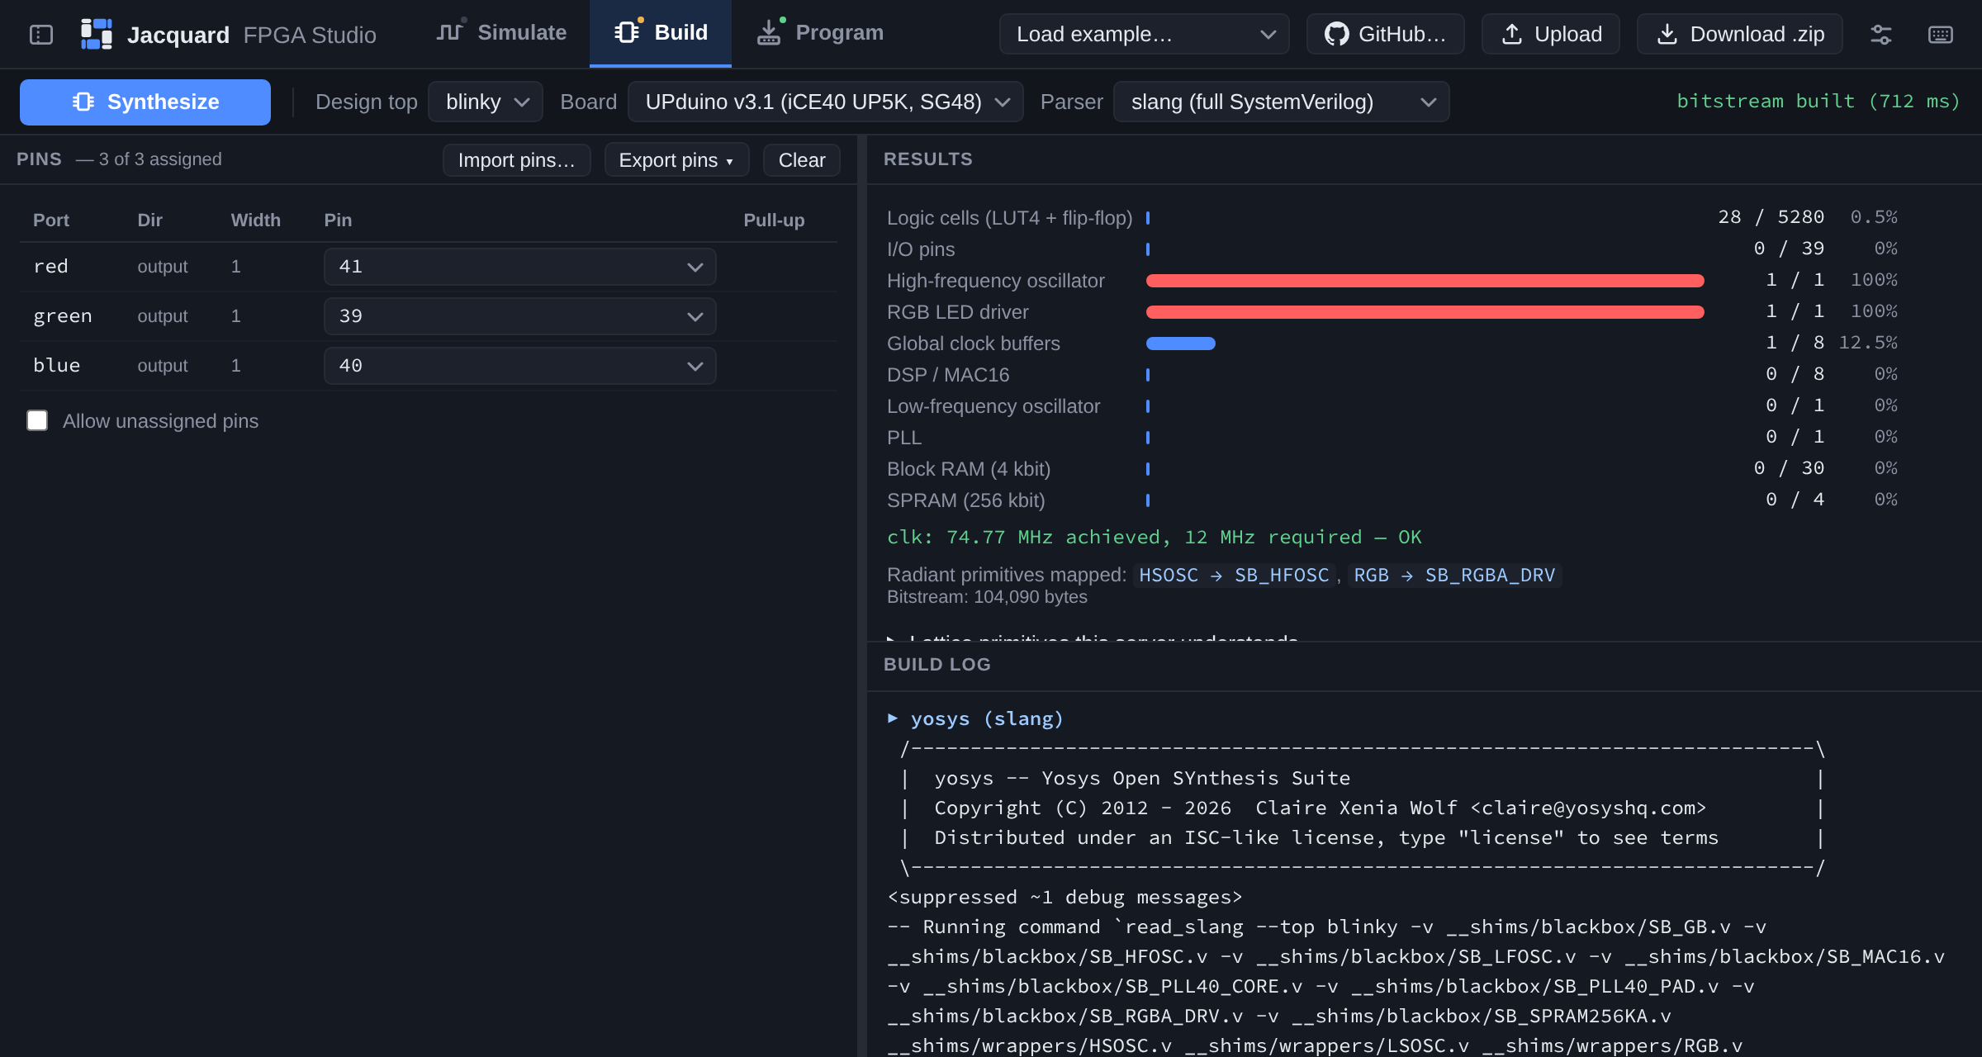This screenshot has width=1982, height=1057.
Task: Switch to the Simulate tab
Action: tap(501, 33)
